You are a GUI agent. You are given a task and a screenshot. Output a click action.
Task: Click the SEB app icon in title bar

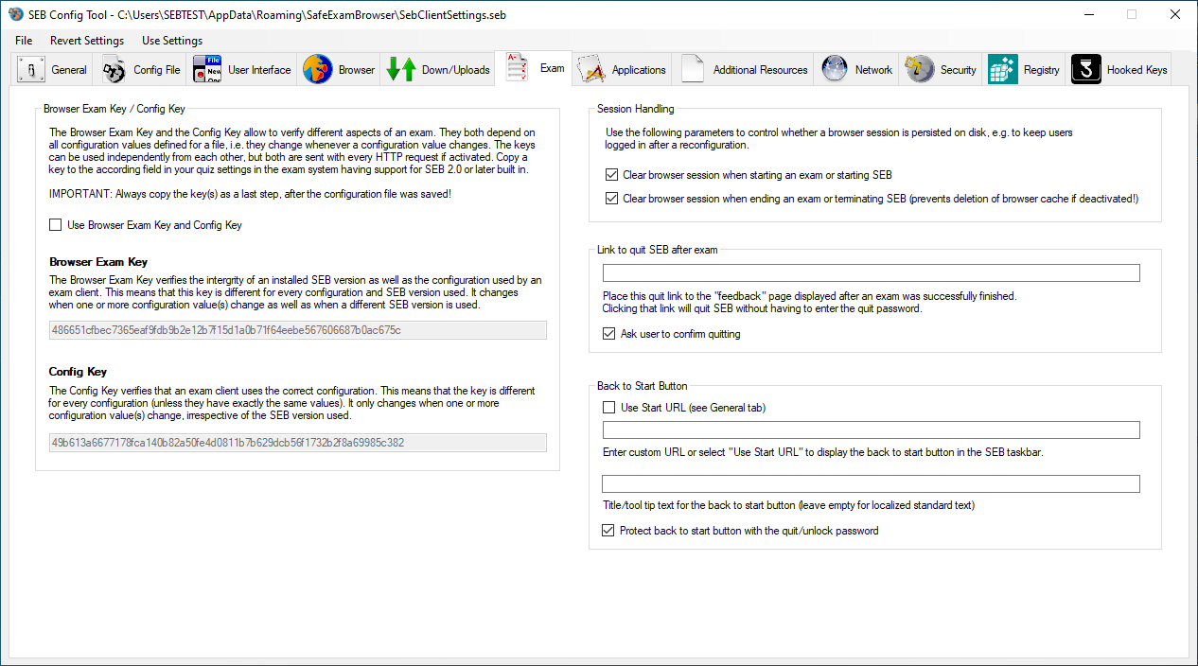[15, 14]
